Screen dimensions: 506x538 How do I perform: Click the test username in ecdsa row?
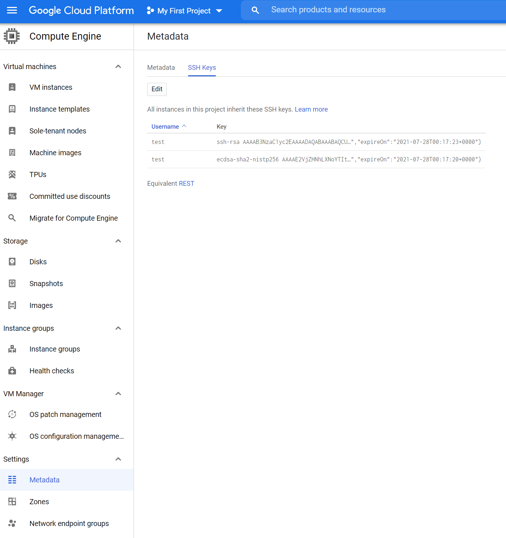[158, 160]
